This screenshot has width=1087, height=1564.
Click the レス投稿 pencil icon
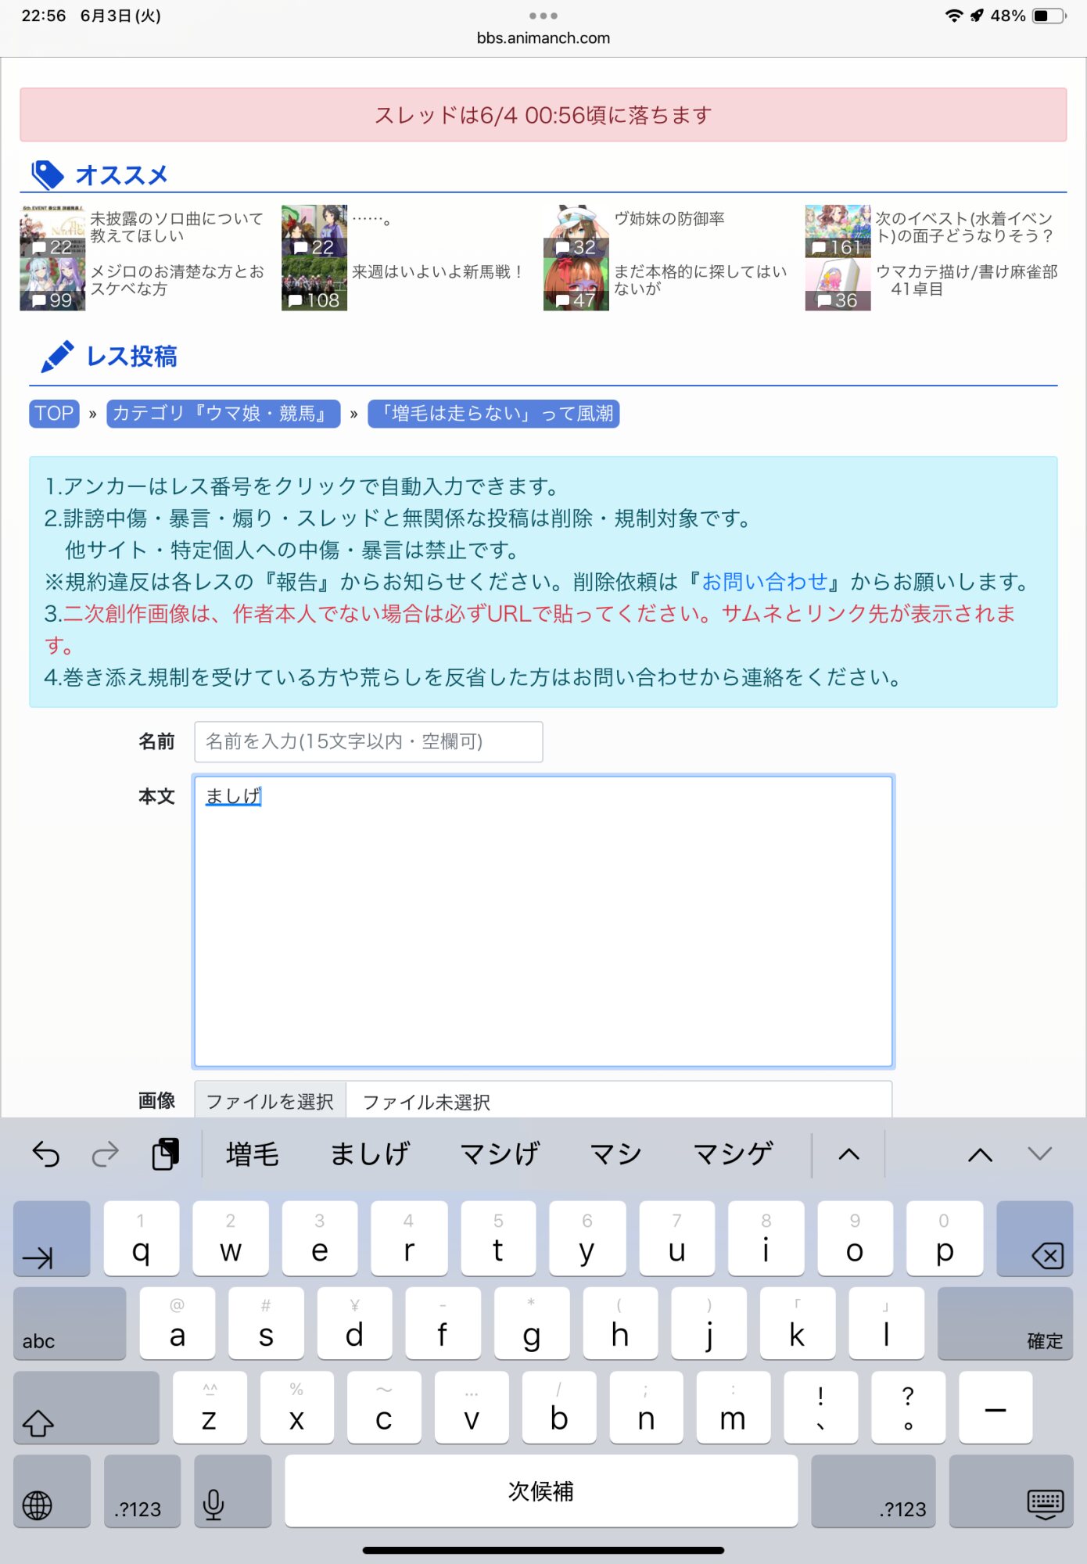tap(57, 357)
